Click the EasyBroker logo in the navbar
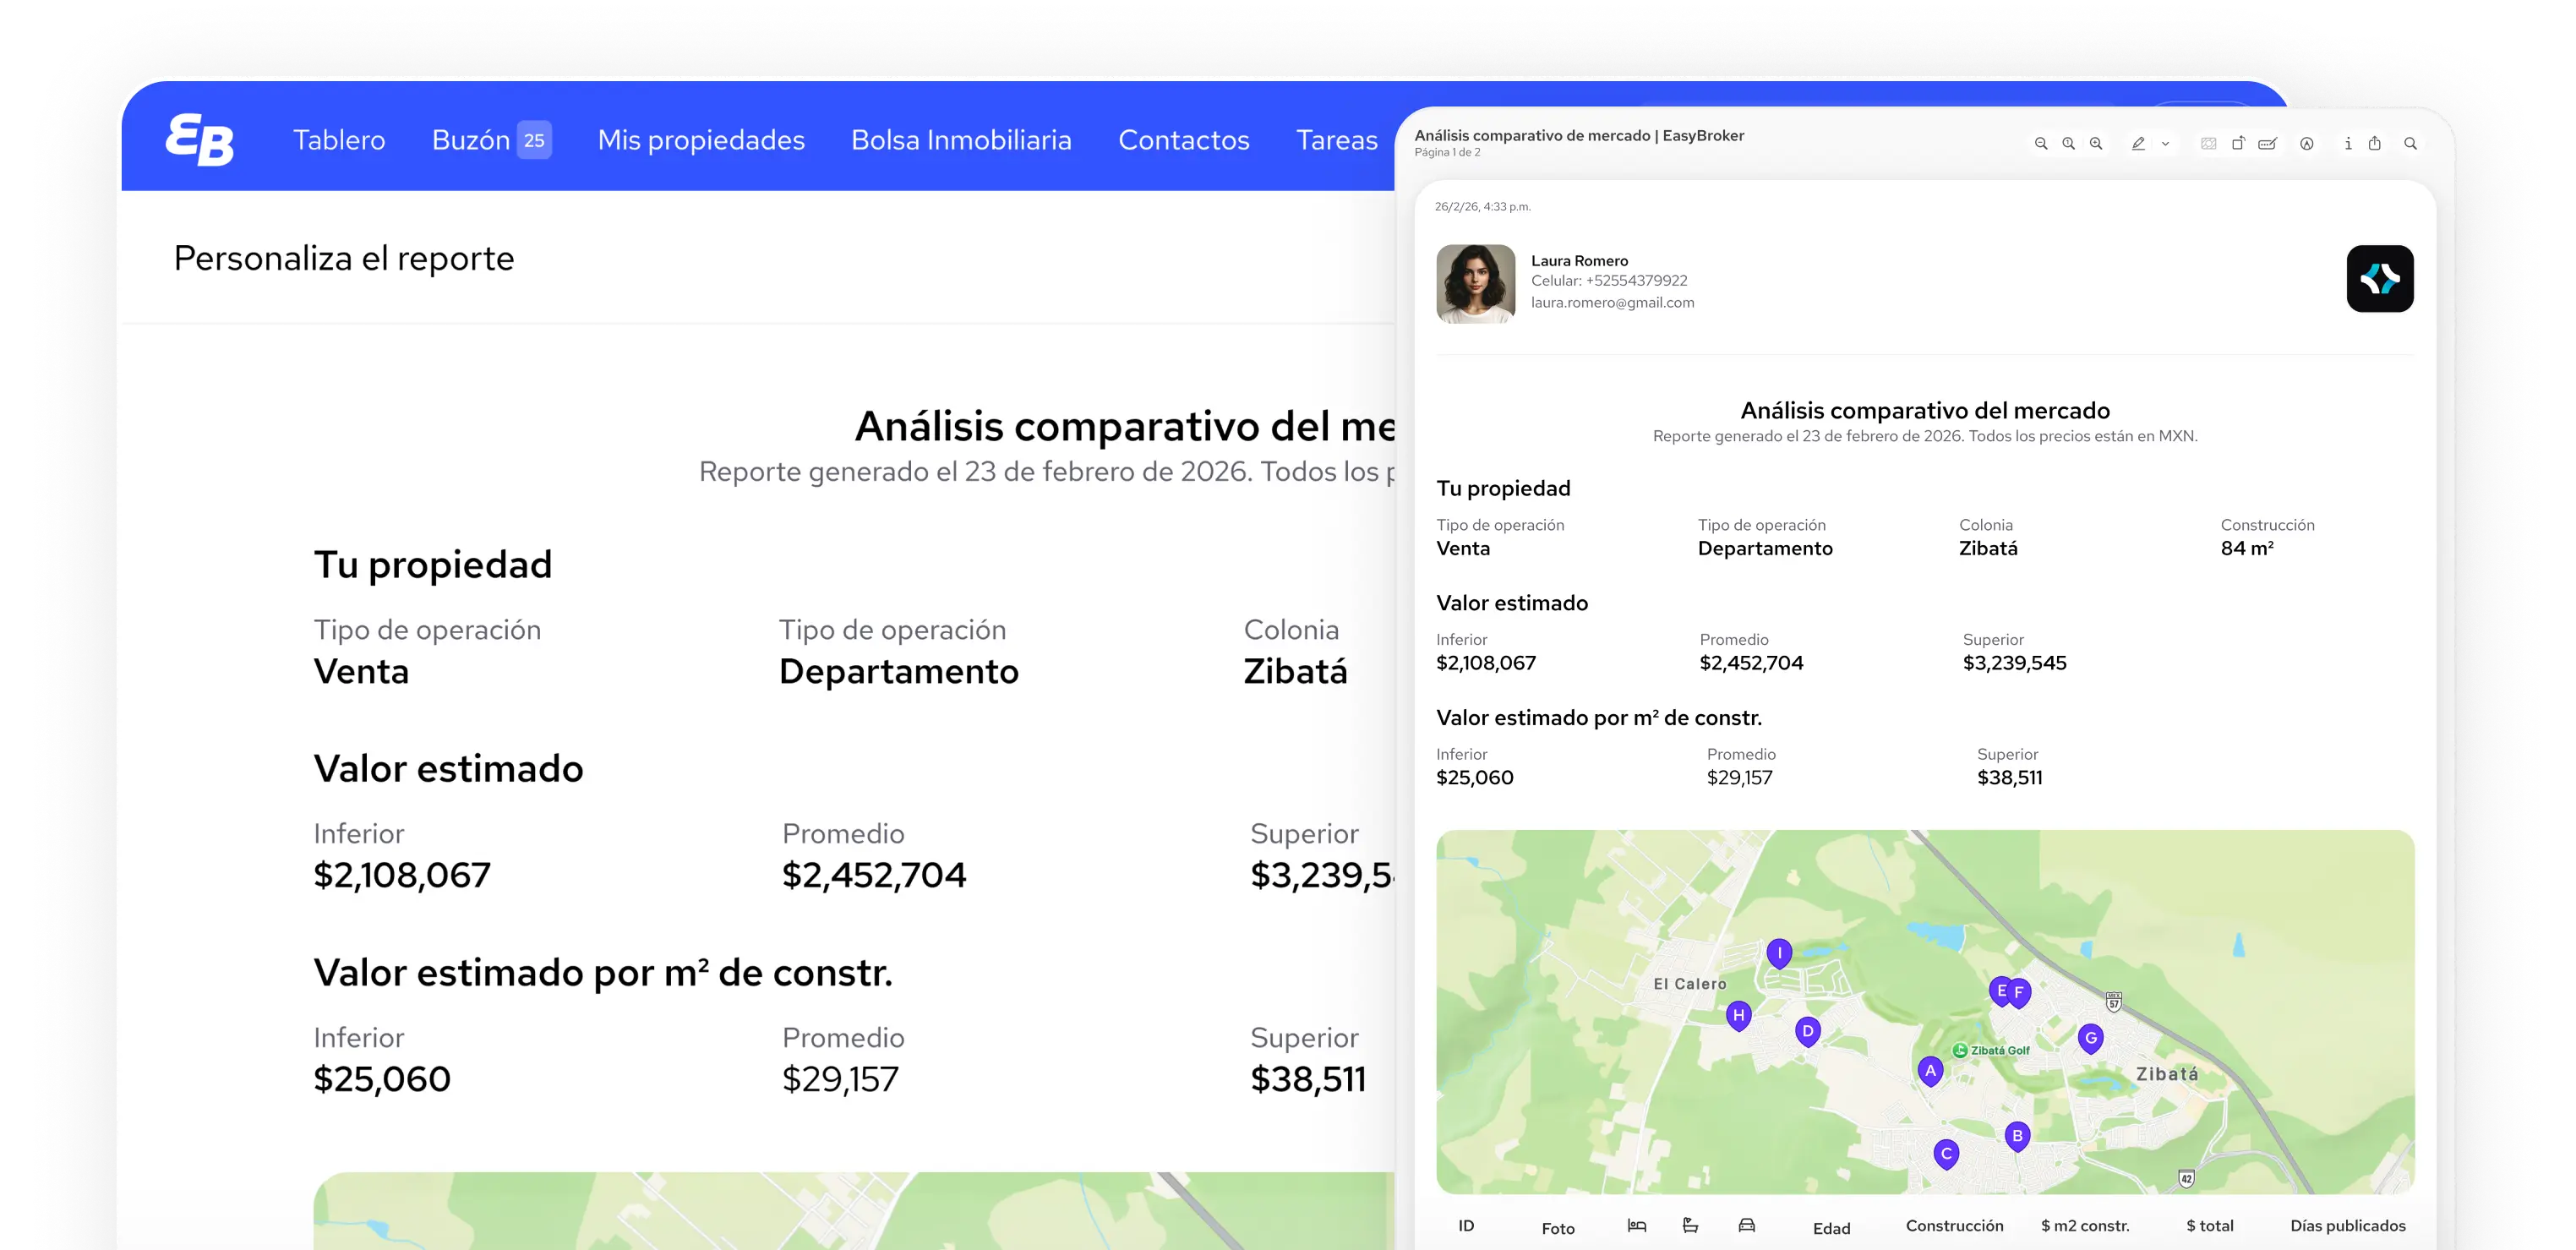This screenshot has width=2576, height=1250. point(199,139)
